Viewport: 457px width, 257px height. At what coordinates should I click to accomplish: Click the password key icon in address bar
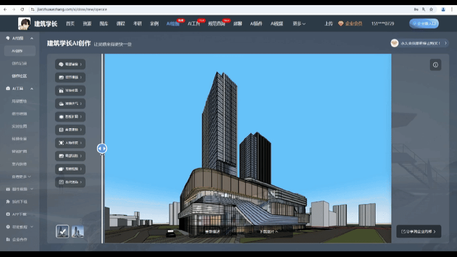coord(416,9)
